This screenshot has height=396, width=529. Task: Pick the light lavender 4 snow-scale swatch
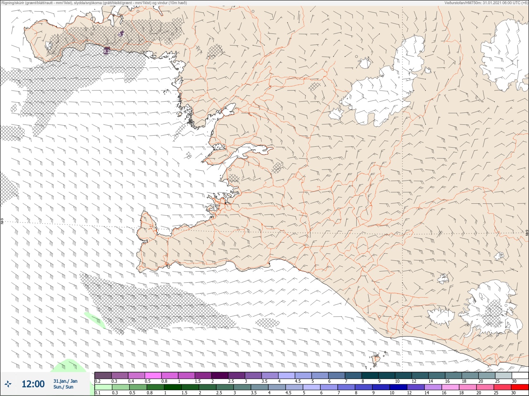point(286,375)
